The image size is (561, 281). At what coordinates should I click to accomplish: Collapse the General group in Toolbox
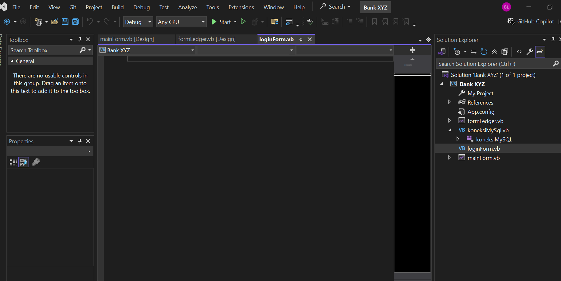click(12, 61)
